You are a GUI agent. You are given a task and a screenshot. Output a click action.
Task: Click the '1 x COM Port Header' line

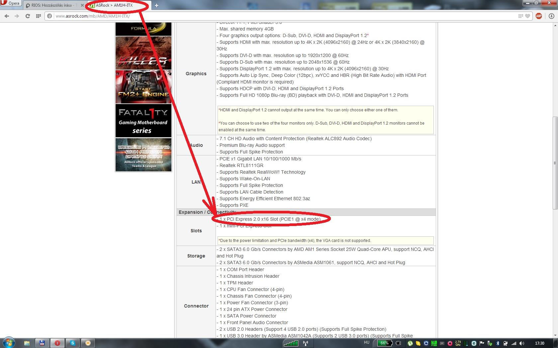pyautogui.click(x=240, y=269)
